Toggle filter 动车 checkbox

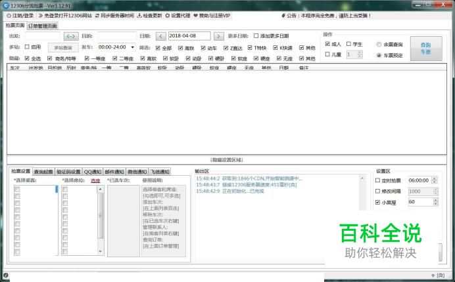pyautogui.click(x=203, y=48)
